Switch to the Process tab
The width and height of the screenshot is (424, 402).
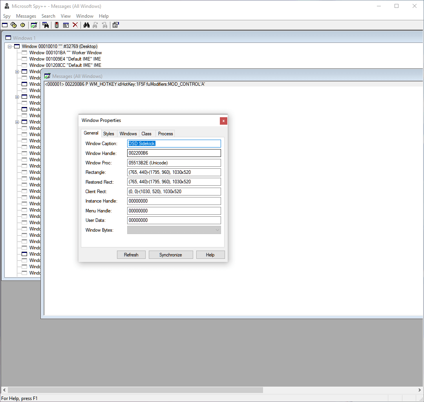click(x=165, y=134)
